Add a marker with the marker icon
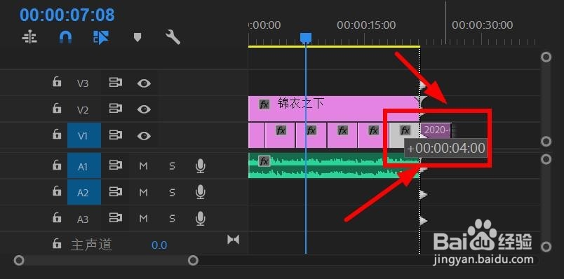The height and width of the screenshot is (279, 564). 137,37
